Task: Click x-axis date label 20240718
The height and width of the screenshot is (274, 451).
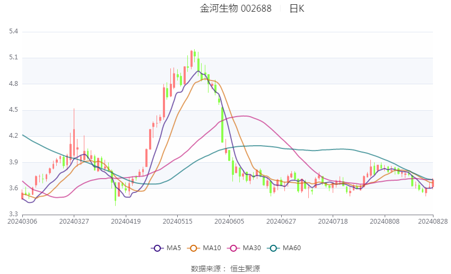Action: pos(333,222)
